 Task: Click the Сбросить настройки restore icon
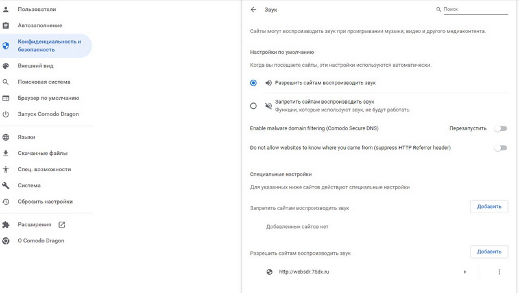[x=6, y=202]
